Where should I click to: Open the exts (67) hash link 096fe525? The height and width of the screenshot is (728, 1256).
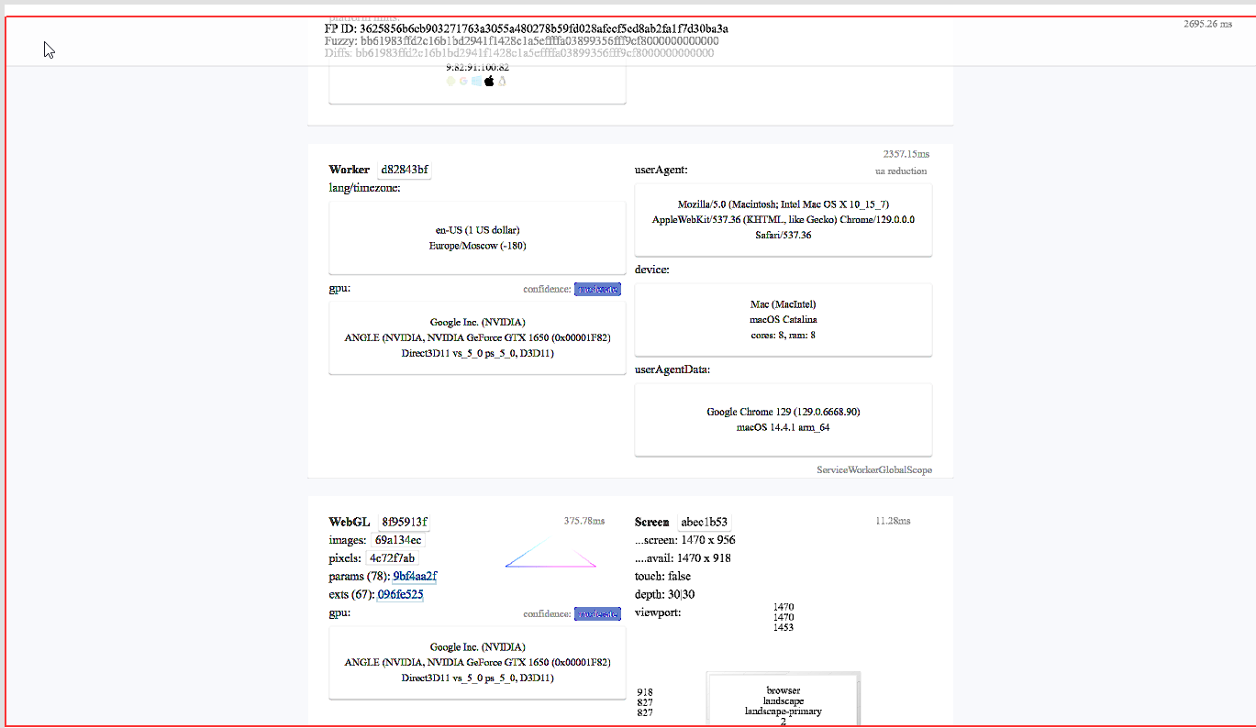point(400,595)
